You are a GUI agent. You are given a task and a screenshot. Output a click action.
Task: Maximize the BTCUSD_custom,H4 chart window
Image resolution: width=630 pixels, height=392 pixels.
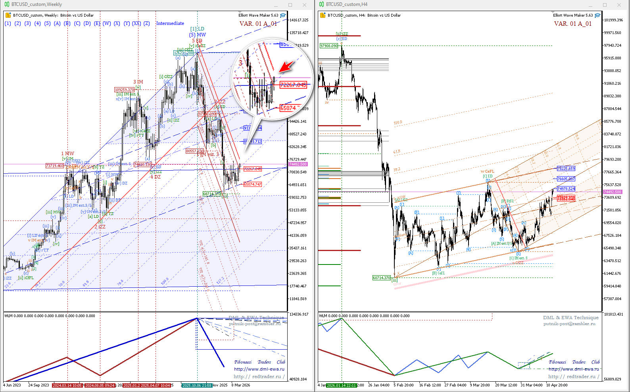605,5
